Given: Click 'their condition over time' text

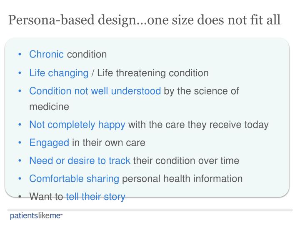Looking at the screenshot, I should coord(186,160).
